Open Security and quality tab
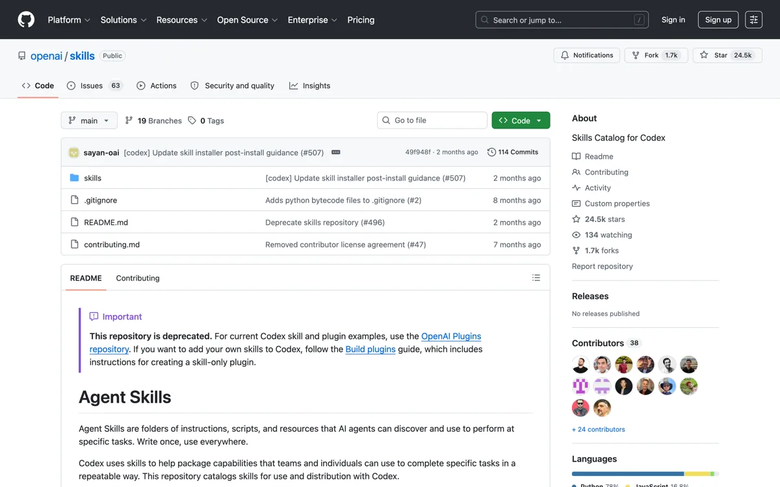This screenshot has width=780, height=487. point(232,86)
